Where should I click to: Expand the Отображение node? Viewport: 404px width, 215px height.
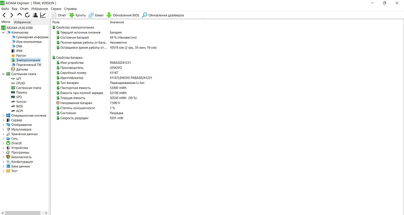click(3, 125)
